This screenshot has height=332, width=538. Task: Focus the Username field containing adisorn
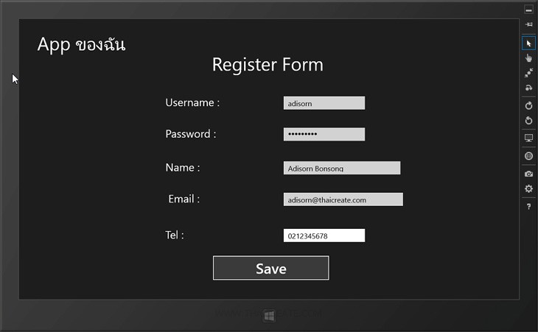coord(324,103)
